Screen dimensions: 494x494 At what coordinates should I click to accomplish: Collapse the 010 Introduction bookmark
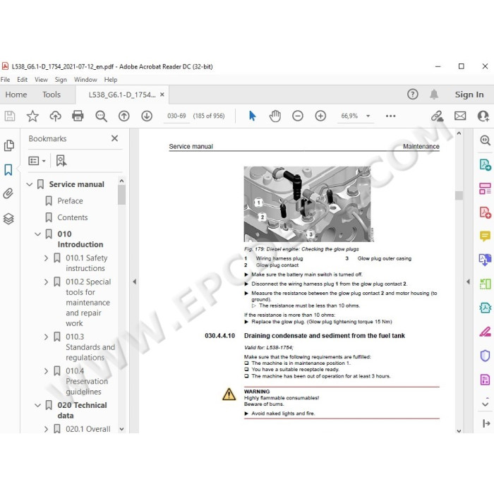point(38,234)
